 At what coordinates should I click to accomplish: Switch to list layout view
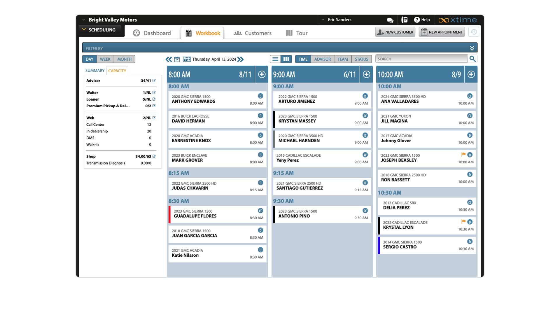click(x=275, y=59)
